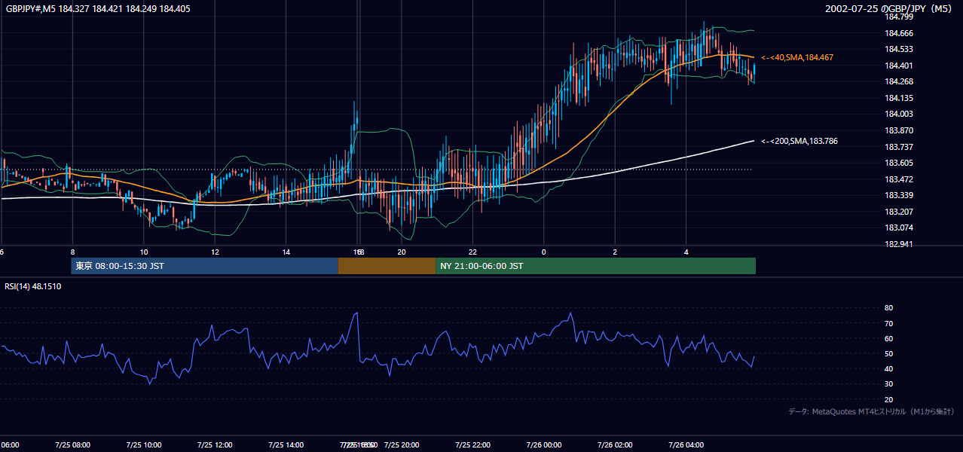
Task: Select the 200 SMA label reading 183.786
Action: pos(799,141)
